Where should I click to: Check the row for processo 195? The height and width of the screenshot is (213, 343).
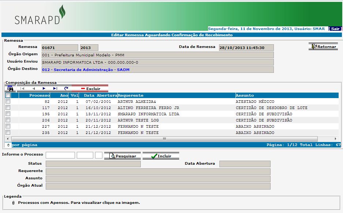(x=8, y=114)
